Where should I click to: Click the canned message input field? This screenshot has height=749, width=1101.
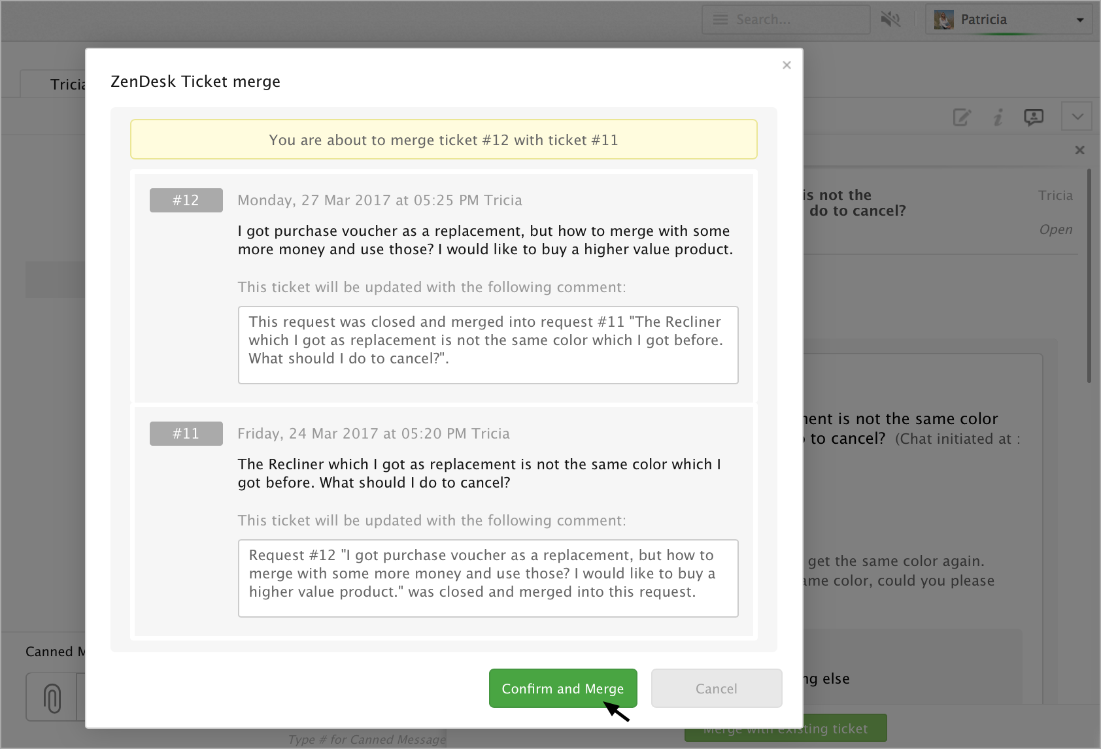(366, 739)
